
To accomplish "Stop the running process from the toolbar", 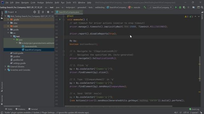I will pyautogui.click(x=188, y=7).
